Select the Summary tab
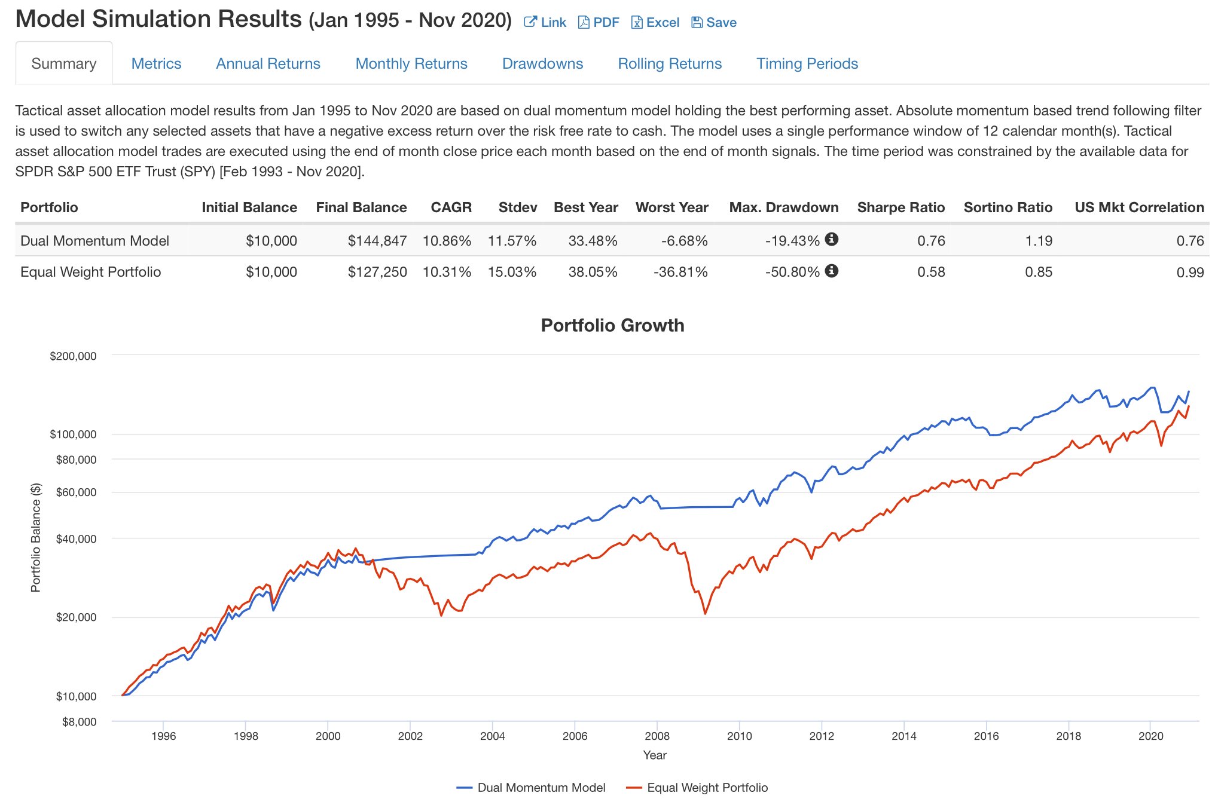Image resolution: width=1215 pixels, height=805 pixels. (x=64, y=63)
